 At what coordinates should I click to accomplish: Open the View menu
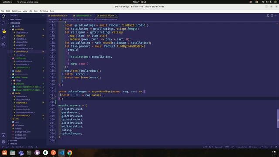pyautogui.click(x=25, y=11)
